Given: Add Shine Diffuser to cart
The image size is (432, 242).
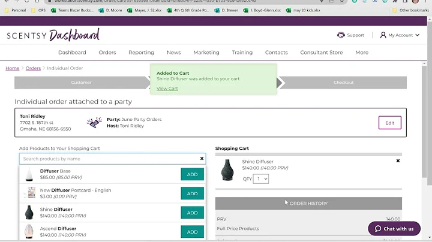Looking at the screenshot, I should click(193, 213).
